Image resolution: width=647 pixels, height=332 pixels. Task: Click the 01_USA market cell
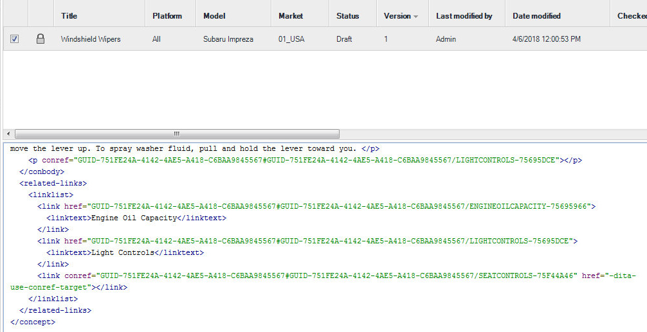coord(291,39)
